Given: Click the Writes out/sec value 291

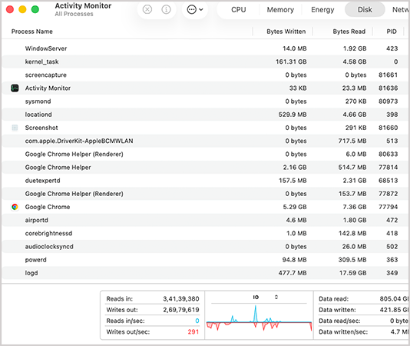Looking at the screenshot, I should click(x=193, y=332).
